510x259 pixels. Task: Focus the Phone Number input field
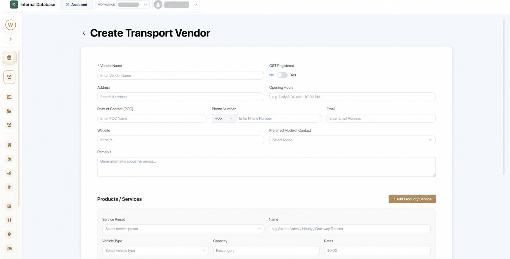click(x=279, y=118)
